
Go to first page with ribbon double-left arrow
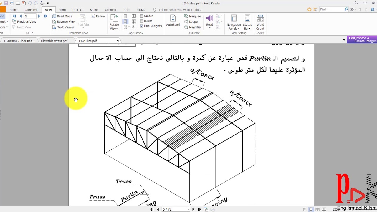point(14,16)
